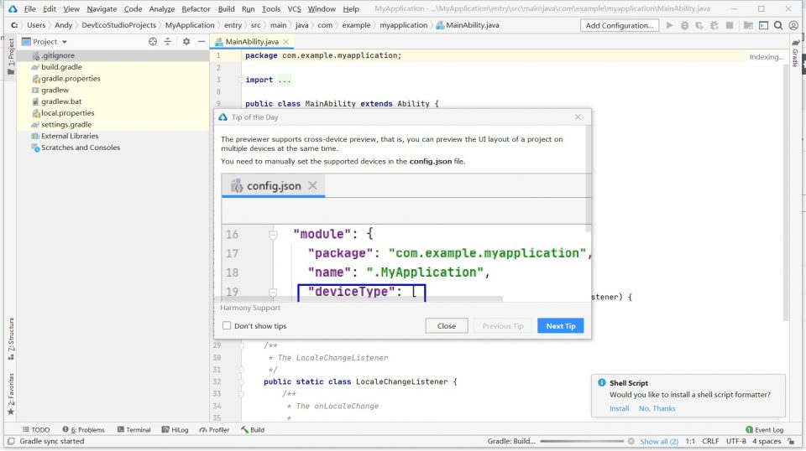Open the Structure side tool window
This screenshot has height=451, width=806.
click(x=11, y=339)
